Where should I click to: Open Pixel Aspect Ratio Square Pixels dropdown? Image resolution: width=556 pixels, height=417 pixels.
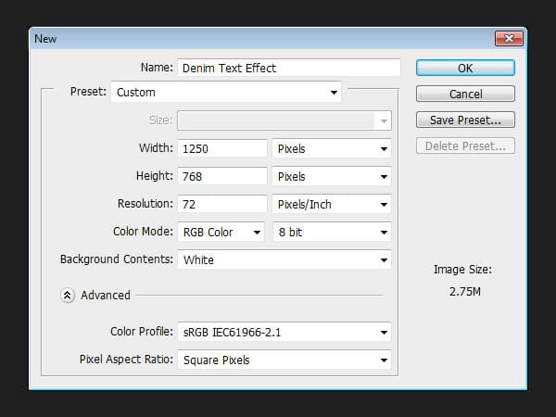click(284, 360)
